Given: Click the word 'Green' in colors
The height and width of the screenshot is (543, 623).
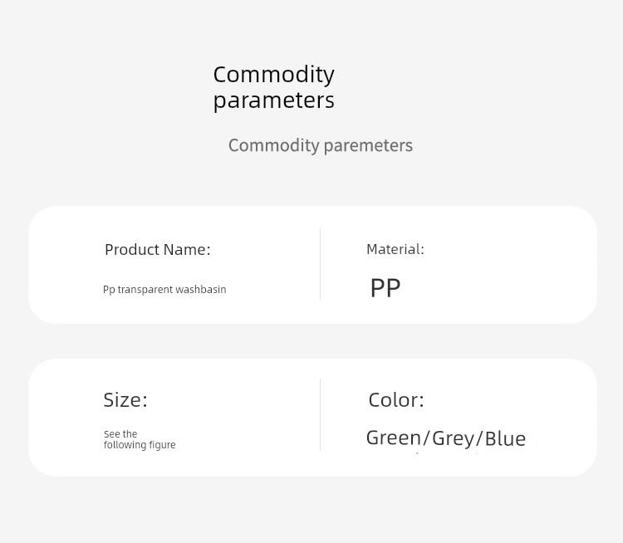Looking at the screenshot, I should point(394,438).
